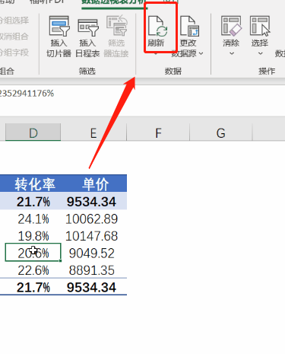Refresh the pivot table with 刷新
The width and height of the screenshot is (285, 354).
pyautogui.click(x=157, y=32)
